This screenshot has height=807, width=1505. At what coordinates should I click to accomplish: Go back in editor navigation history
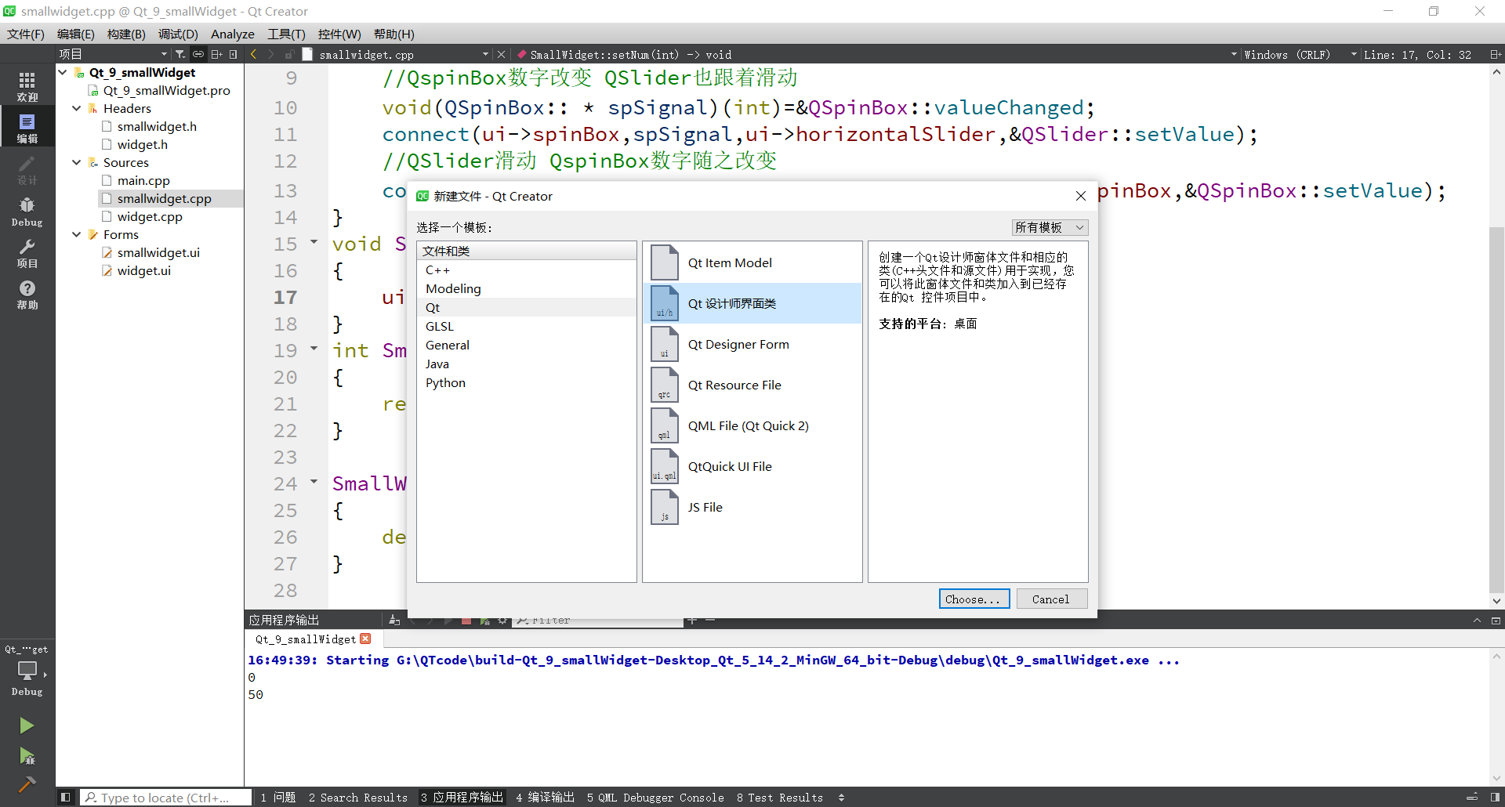tap(253, 54)
